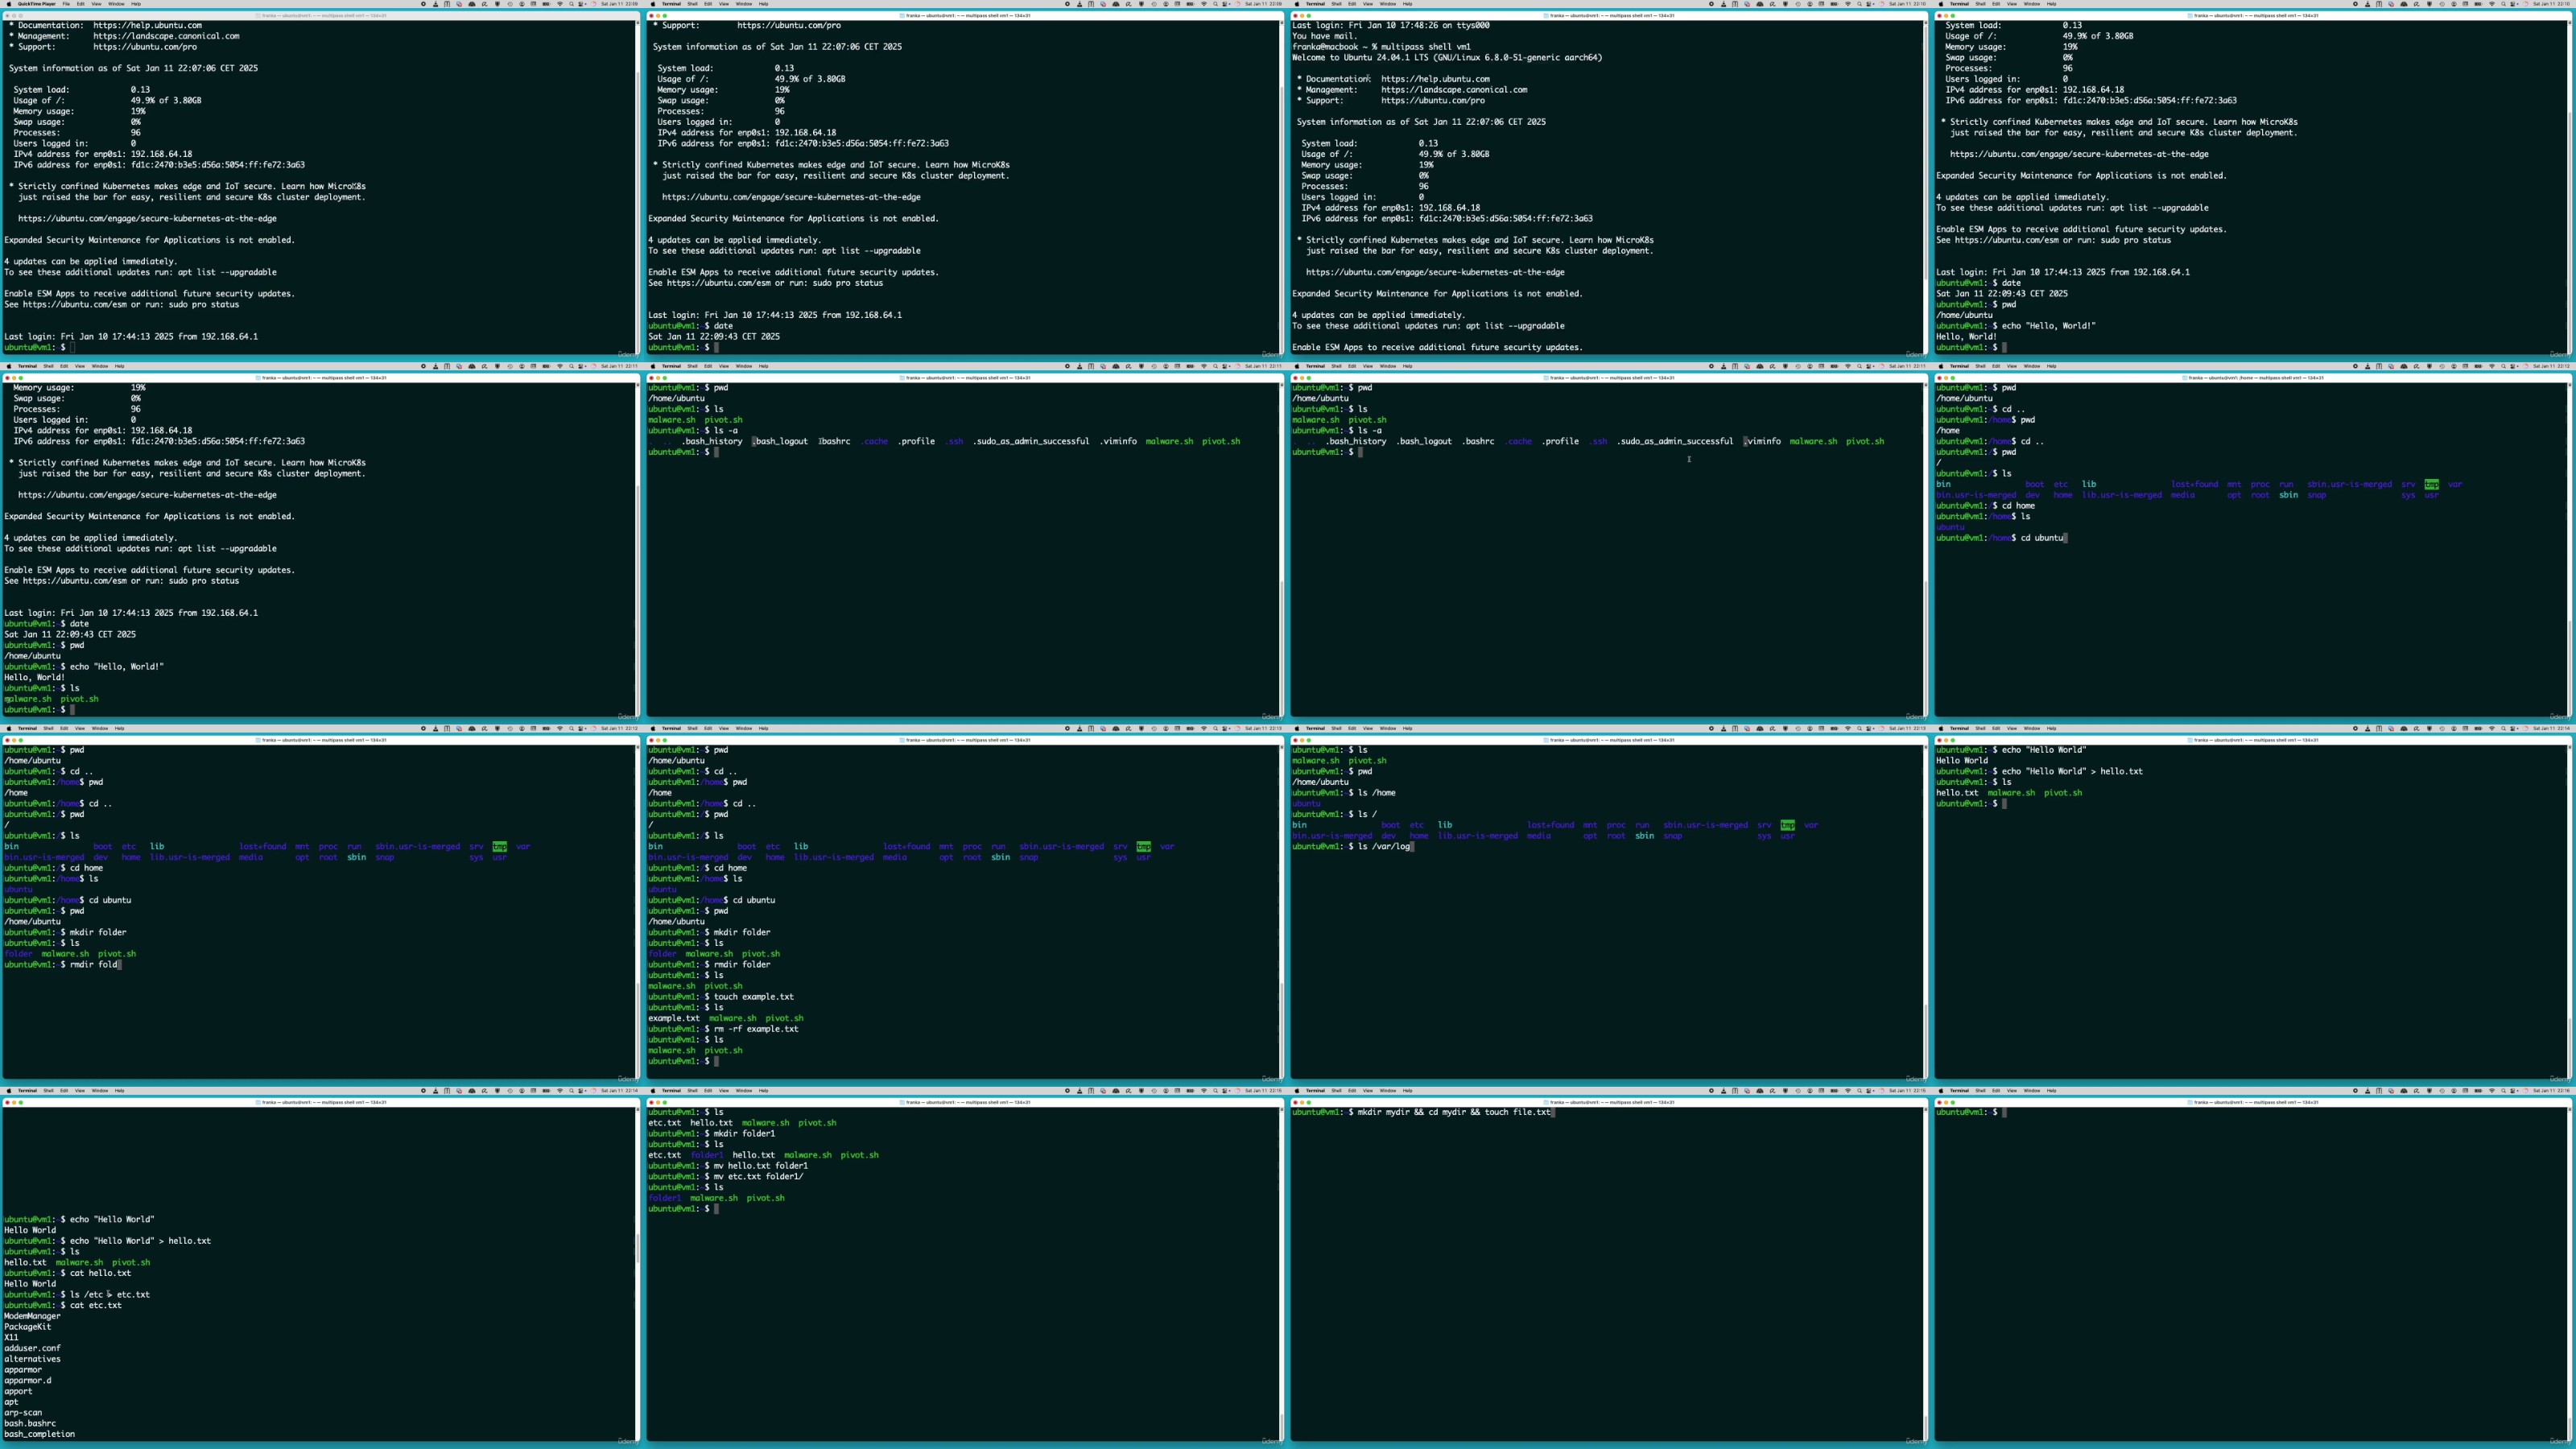Click the "mv etc.txt folder1/" command line
2576x1449 pixels.
tap(758, 1176)
